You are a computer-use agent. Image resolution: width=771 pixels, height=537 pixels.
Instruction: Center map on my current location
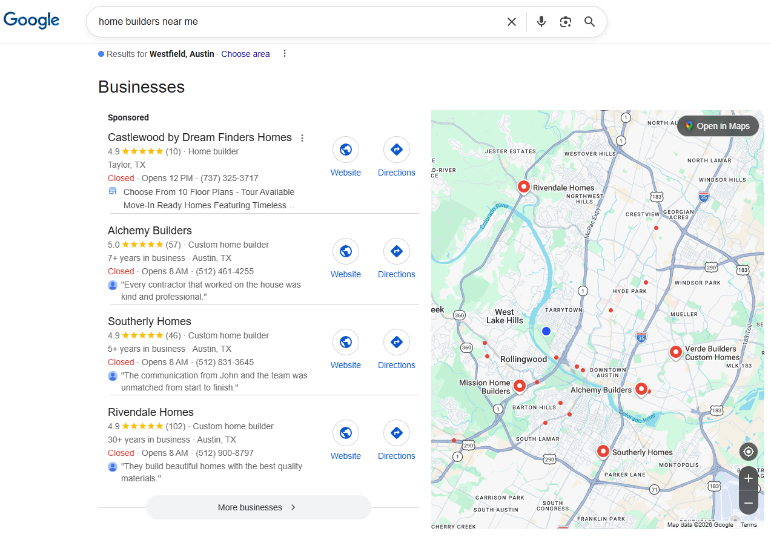(749, 452)
